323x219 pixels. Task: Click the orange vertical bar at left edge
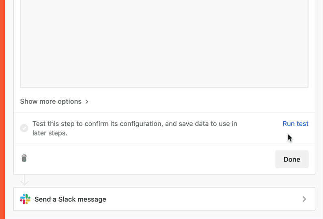click(x=2, y=109)
